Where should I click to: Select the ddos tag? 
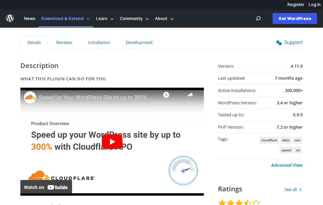click(x=286, y=140)
